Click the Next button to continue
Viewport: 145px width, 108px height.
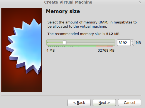(x=104, y=102)
